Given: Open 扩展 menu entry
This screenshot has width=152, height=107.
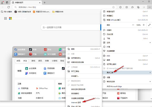Looking at the screenshot, I should pyautogui.click(x=127, y=47).
